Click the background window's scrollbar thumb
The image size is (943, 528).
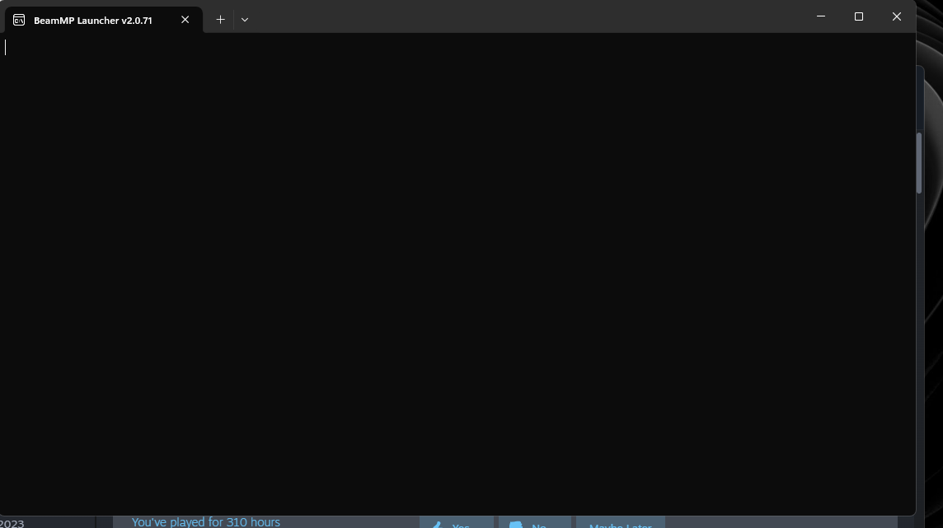[919, 162]
